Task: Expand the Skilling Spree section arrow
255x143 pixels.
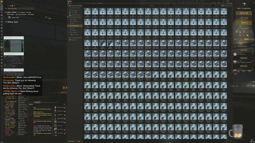Action: pyautogui.click(x=6, y=22)
